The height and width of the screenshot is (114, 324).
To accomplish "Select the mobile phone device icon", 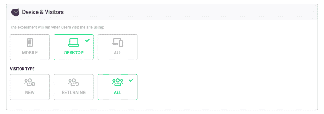I will pyautogui.click(x=30, y=43).
